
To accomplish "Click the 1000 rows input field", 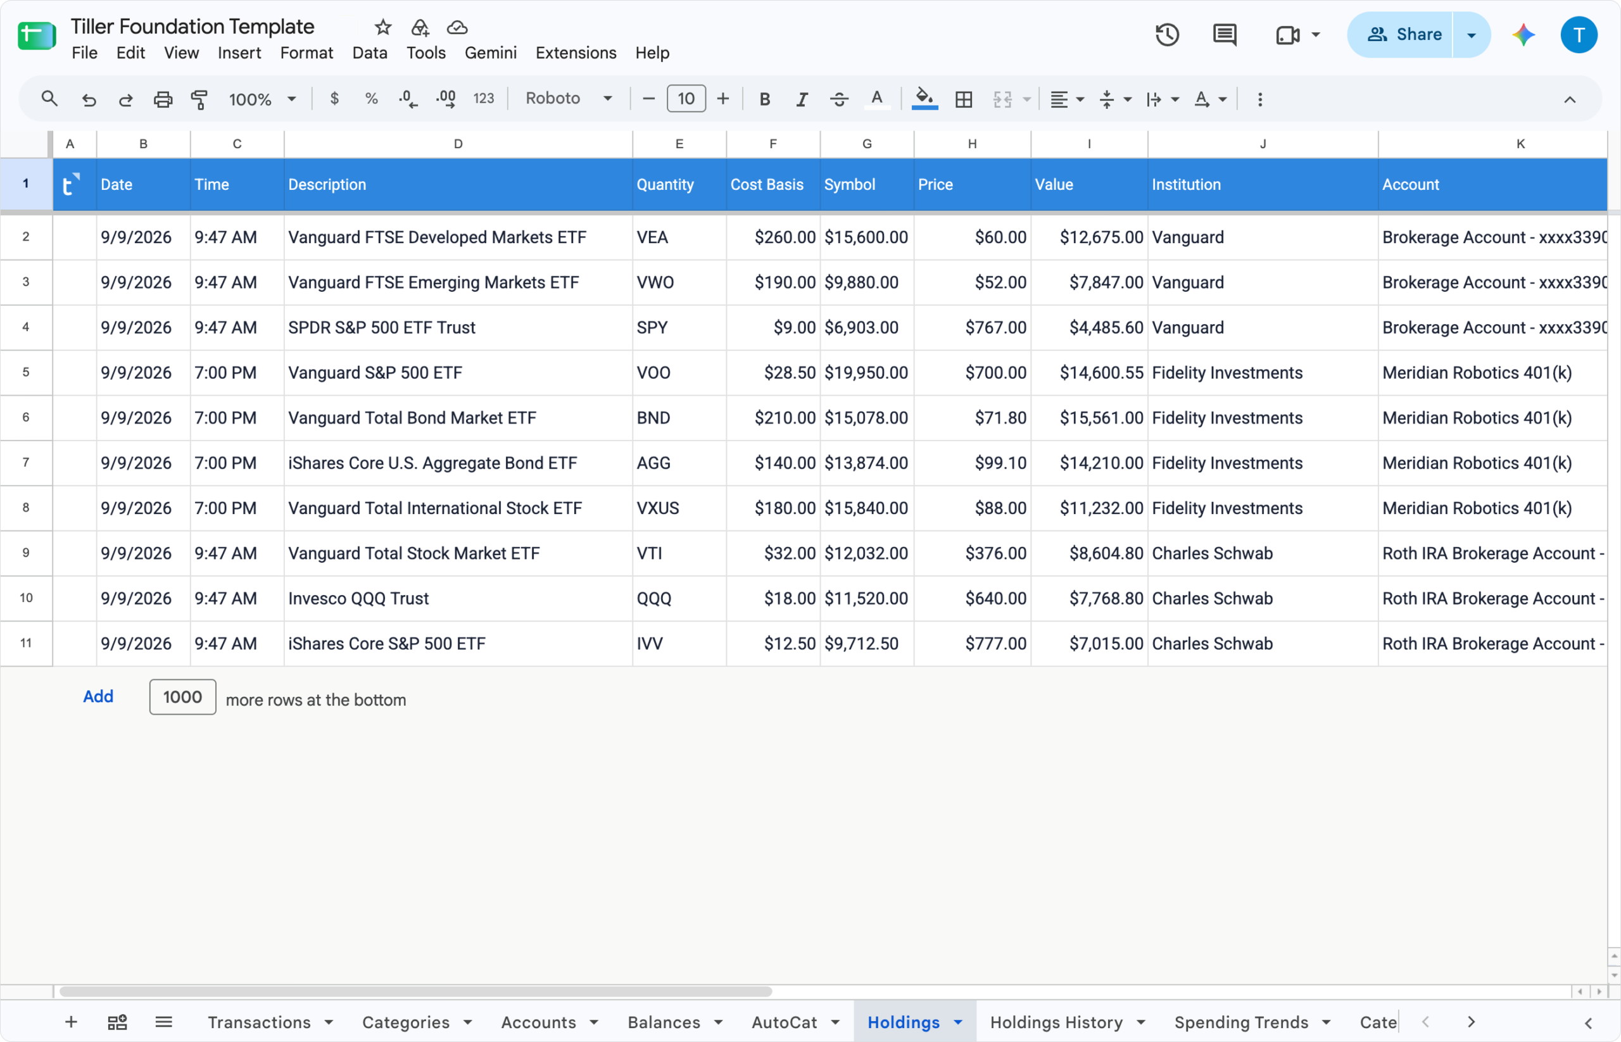I will (182, 697).
